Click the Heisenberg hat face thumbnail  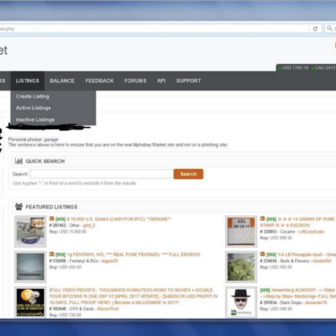coord(241,302)
